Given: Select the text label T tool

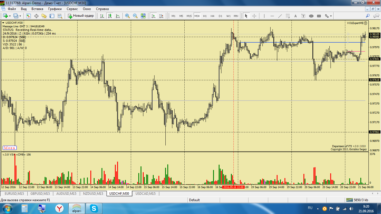Looking at the screenshot, I should [303, 16].
